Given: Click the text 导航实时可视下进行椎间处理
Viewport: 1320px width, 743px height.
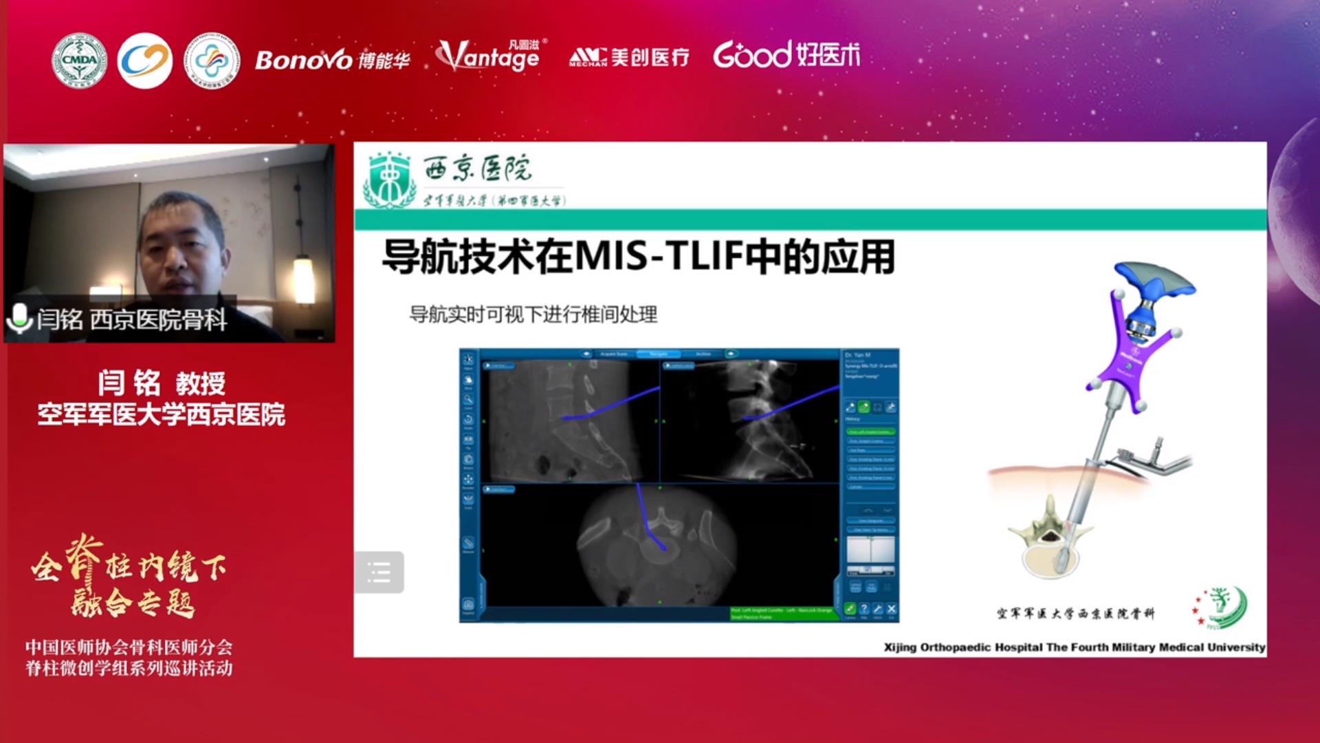Looking at the screenshot, I should (533, 314).
